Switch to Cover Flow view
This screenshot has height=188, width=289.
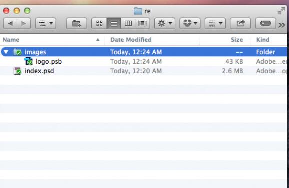point(142,23)
